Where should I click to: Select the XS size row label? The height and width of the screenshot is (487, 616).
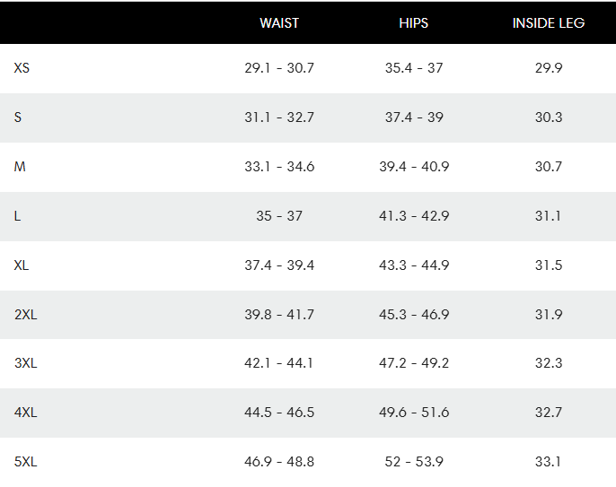tap(22, 68)
